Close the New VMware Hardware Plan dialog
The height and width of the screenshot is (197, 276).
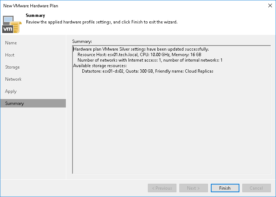coord(270,6)
